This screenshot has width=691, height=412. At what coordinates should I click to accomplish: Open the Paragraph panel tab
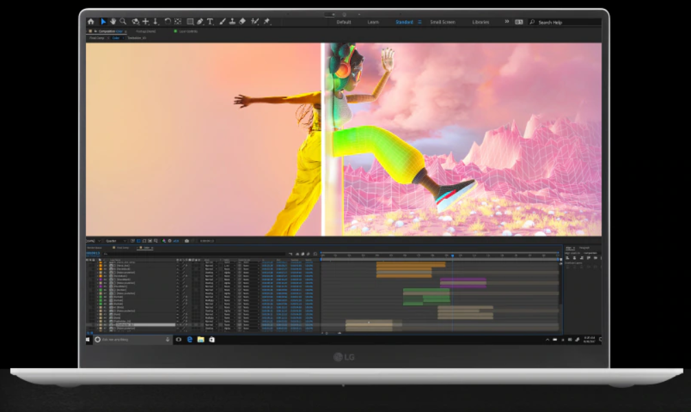[584, 248]
